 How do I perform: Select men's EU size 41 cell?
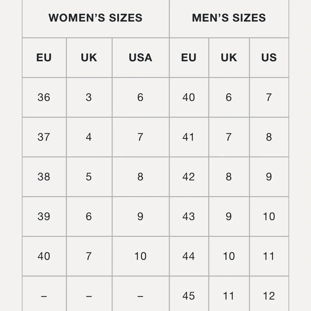pos(189,137)
